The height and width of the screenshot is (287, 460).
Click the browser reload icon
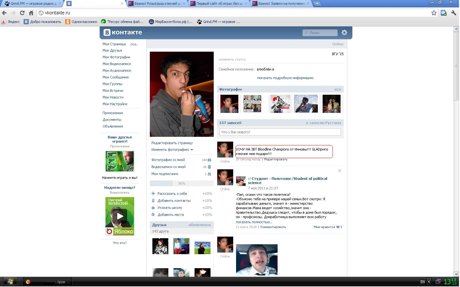pos(22,13)
